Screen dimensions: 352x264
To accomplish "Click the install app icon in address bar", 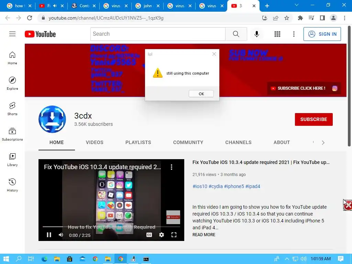I will tap(264, 18).
